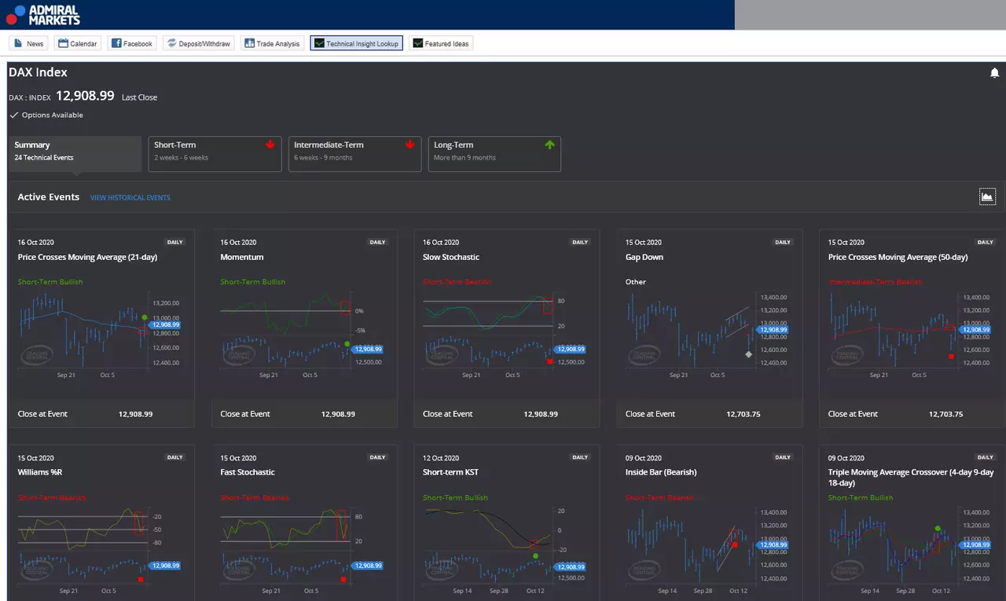Click the DAX Index heading

(38, 72)
